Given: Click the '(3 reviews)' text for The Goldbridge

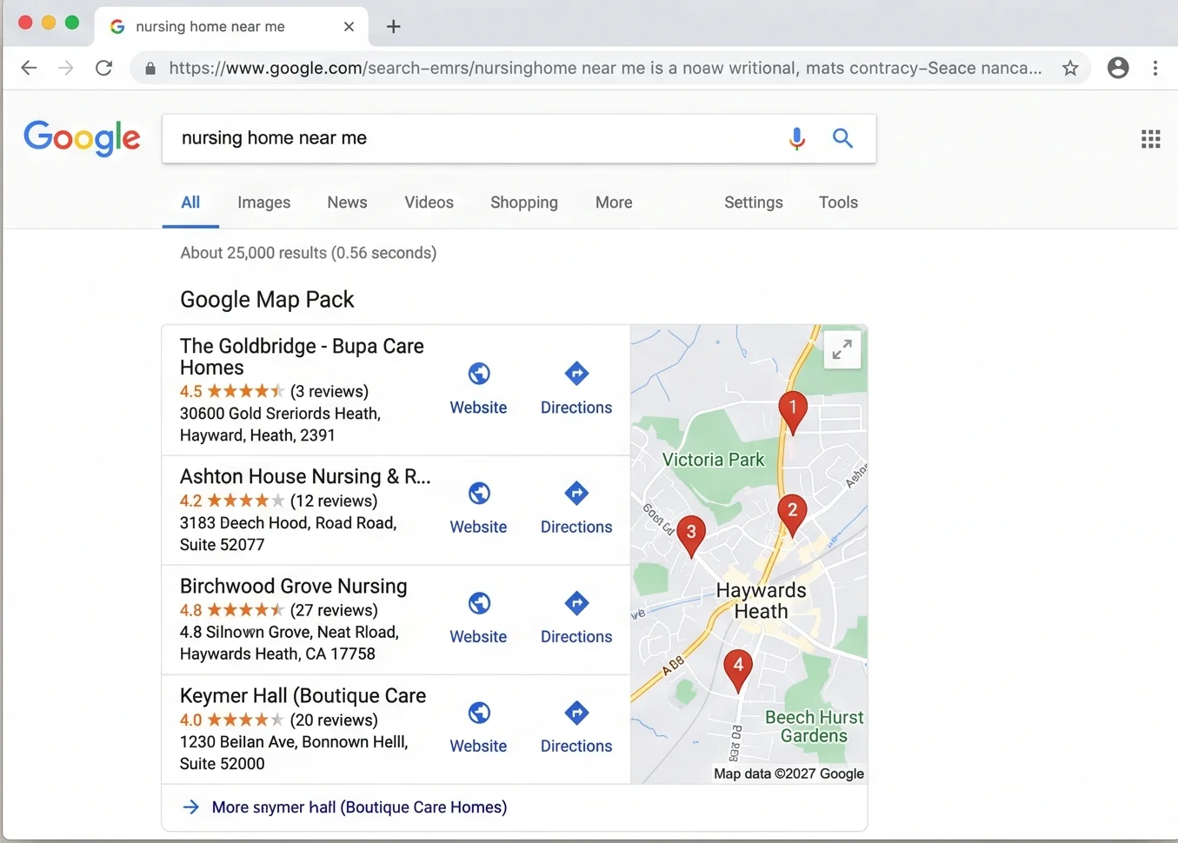Looking at the screenshot, I should [x=329, y=391].
